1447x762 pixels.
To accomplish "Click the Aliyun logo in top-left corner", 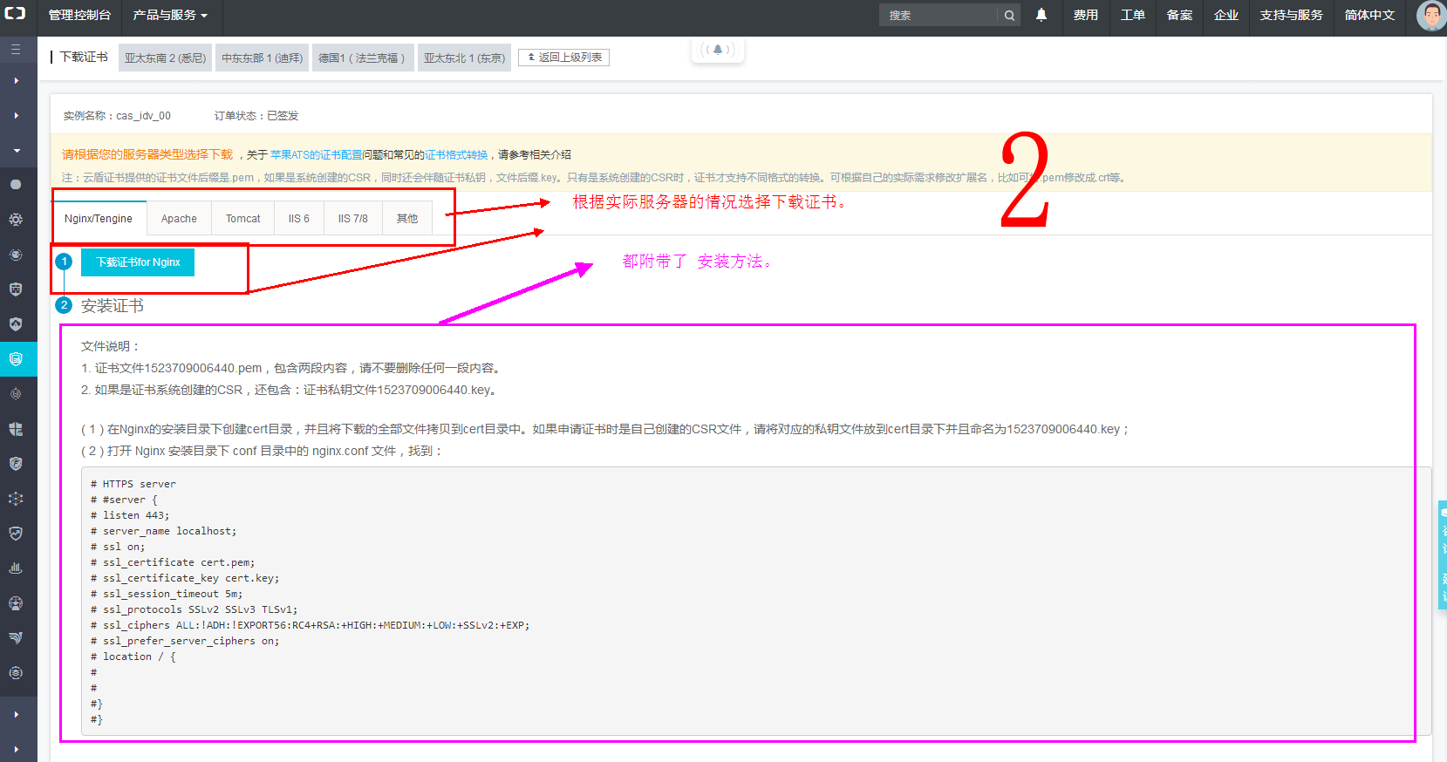I will (16, 14).
